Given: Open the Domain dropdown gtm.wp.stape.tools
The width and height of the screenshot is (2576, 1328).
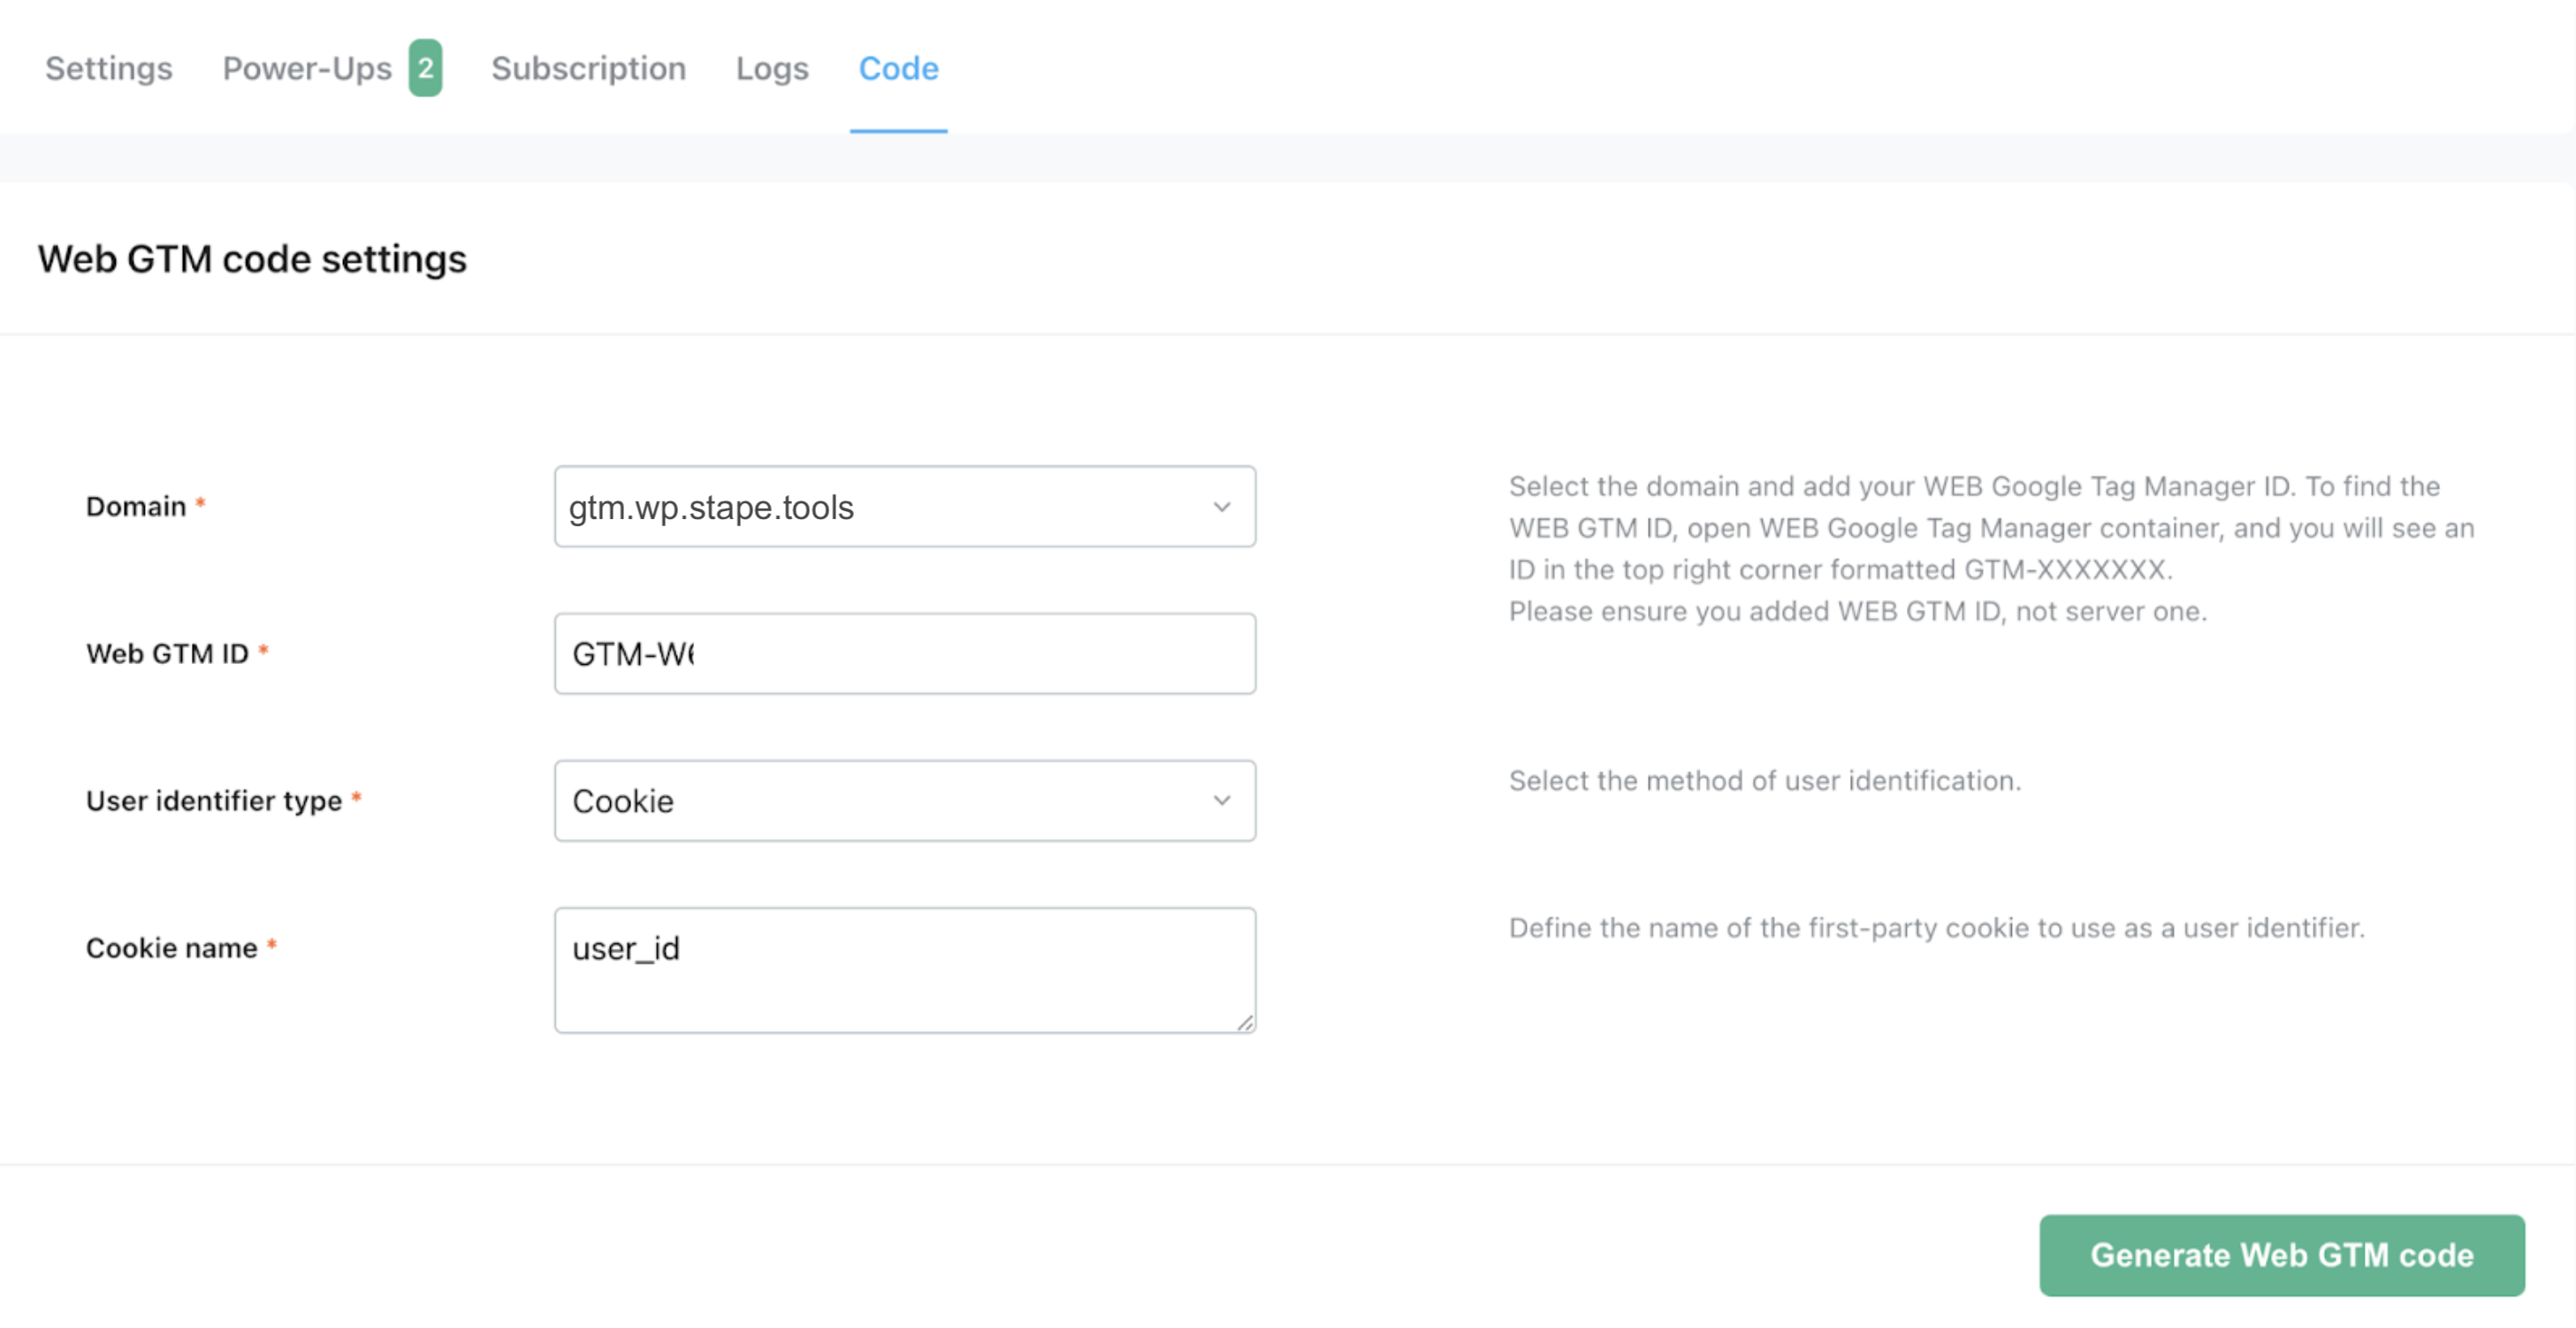Looking at the screenshot, I should [x=905, y=506].
